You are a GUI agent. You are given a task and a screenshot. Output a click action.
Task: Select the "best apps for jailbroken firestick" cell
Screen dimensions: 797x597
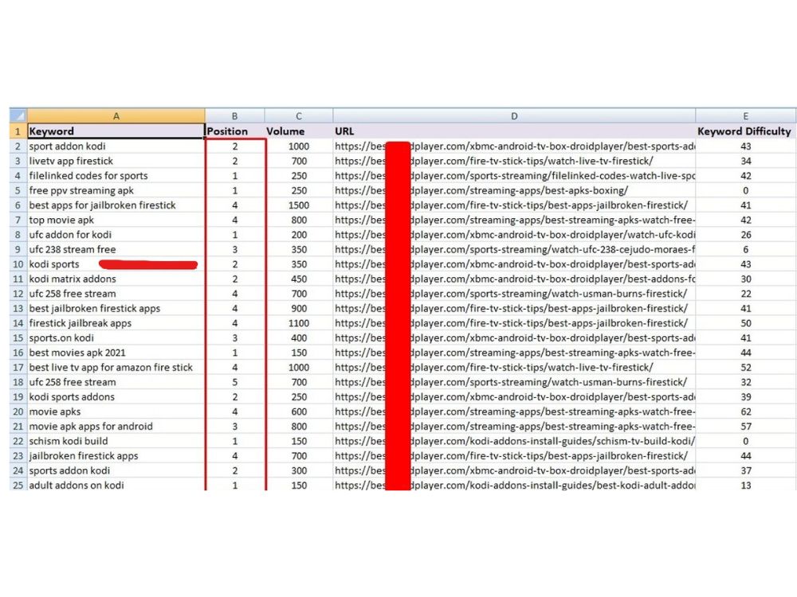click(x=116, y=205)
